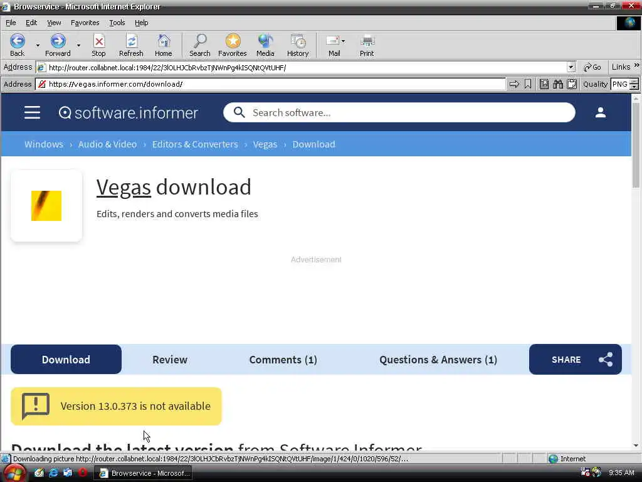The image size is (642, 482).
Task: Click the 'Version 13.0.373 is not available' notice
Action: (116, 406)
